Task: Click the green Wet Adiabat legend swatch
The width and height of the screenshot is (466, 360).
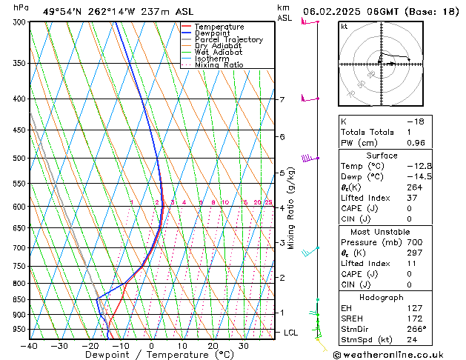Action: click(187, 52)
